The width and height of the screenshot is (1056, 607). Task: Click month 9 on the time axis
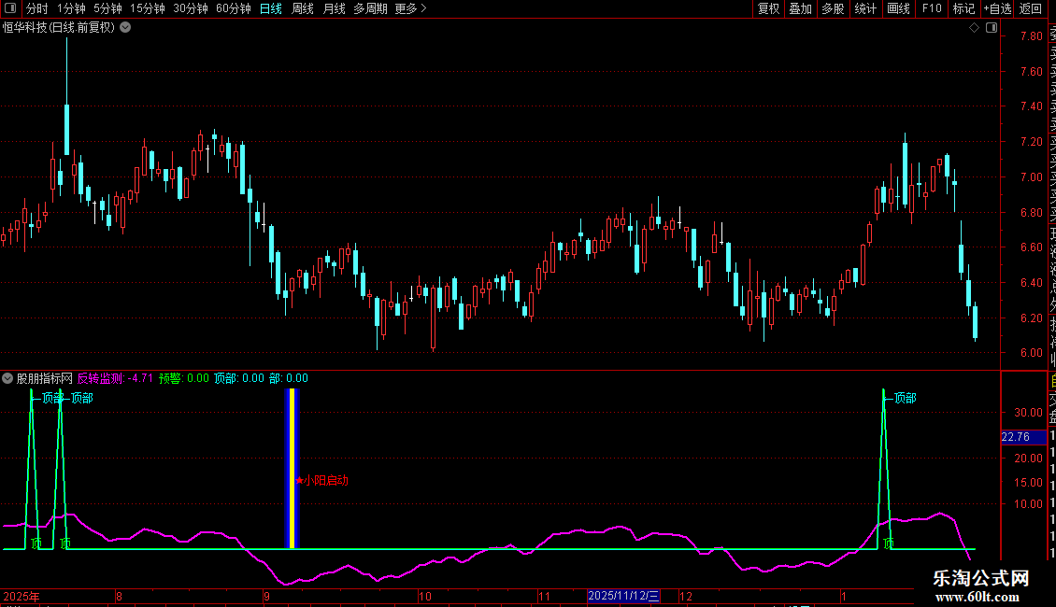(x=266, y=596)
